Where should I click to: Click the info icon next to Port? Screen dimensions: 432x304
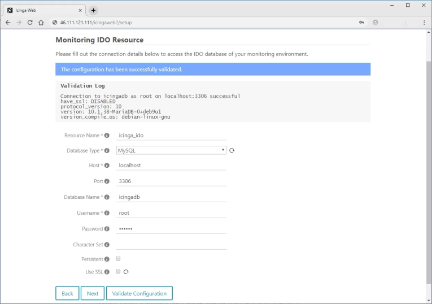[107, 181]
